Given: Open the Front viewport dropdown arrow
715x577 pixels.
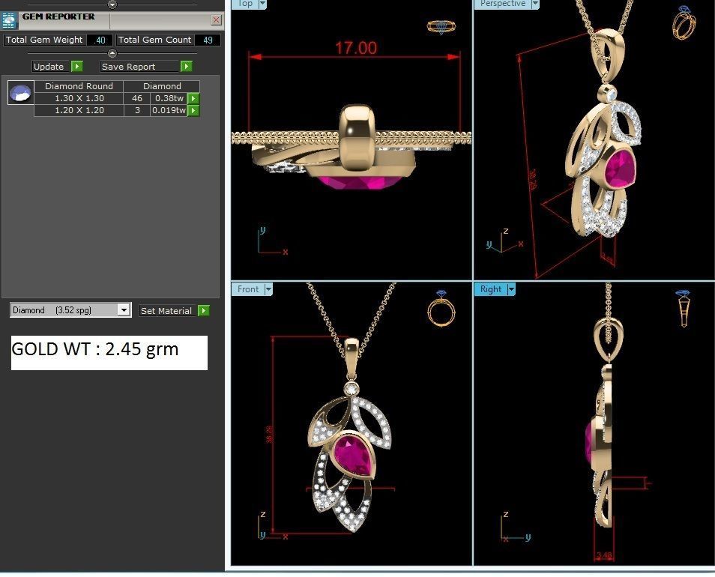Looking at the screenshot, I should click(x=268, y=289).
